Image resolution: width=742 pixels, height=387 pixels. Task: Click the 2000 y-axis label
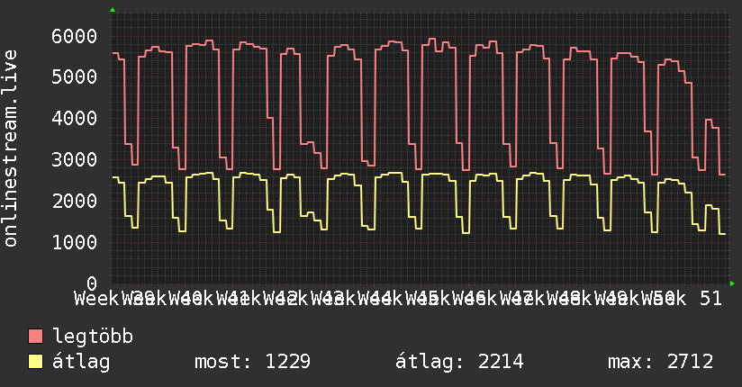(75, 201)
